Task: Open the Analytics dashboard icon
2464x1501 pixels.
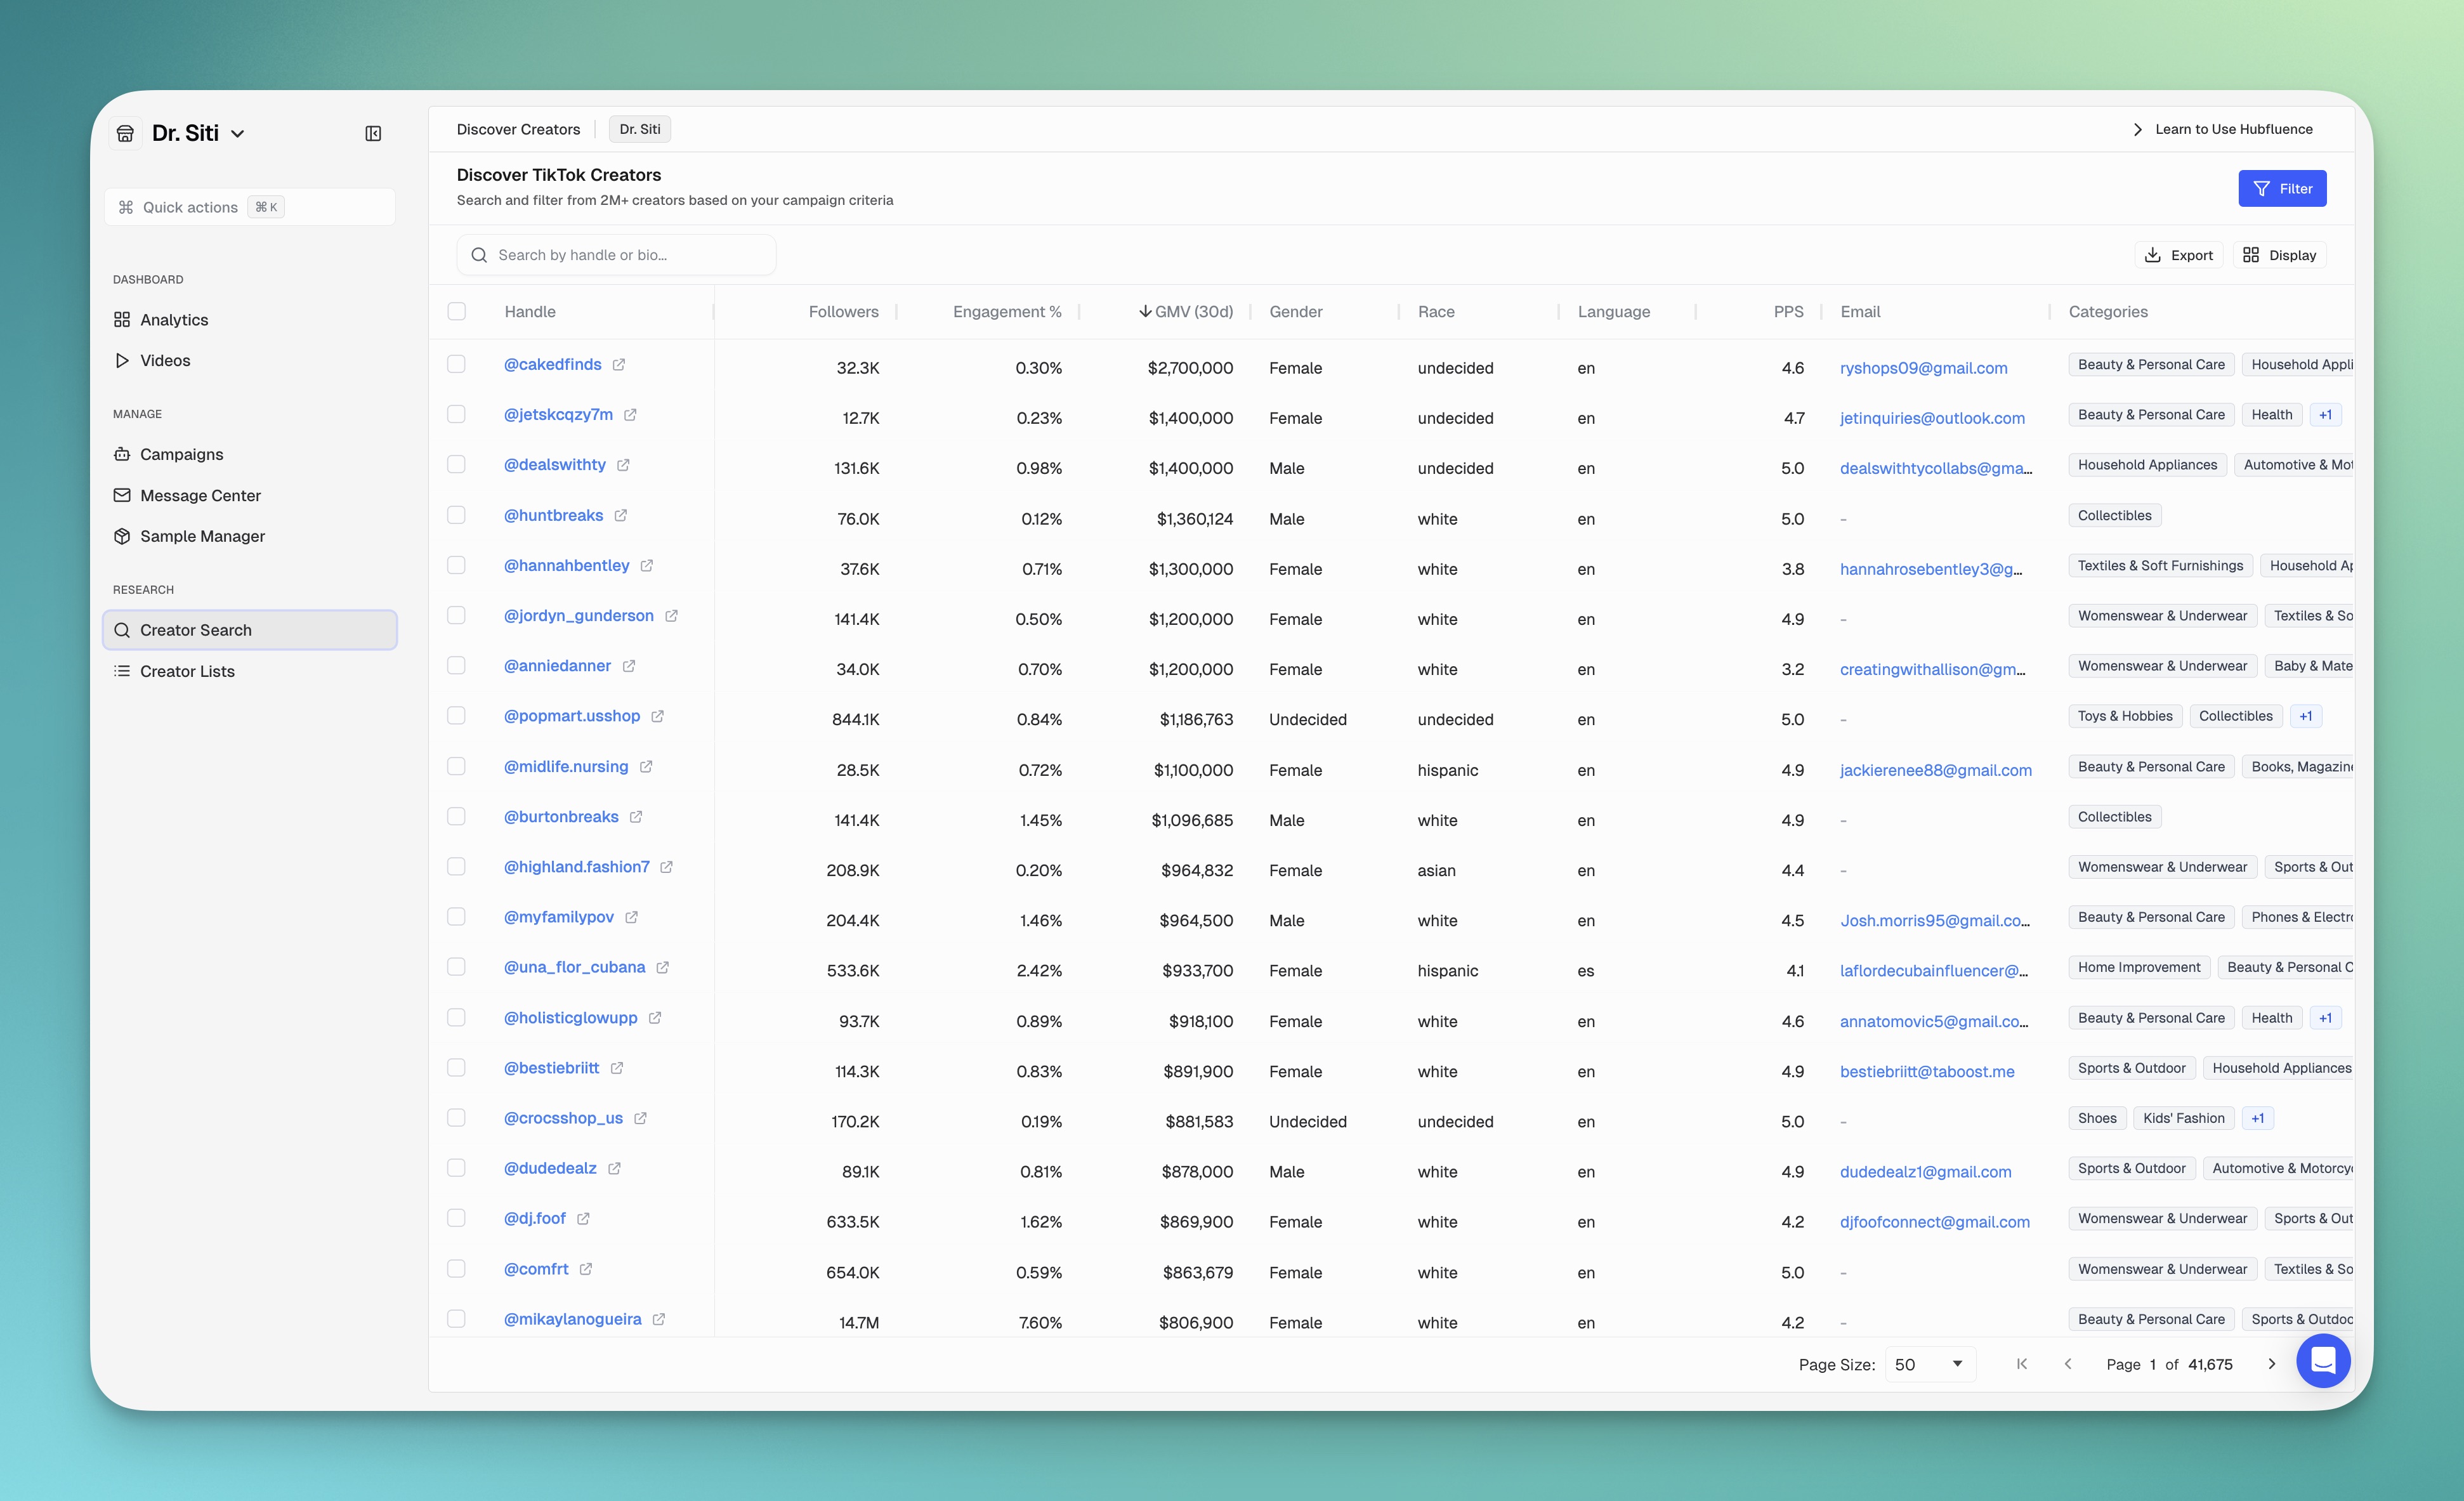Action: pyautogui.click(x=122, y=319)
